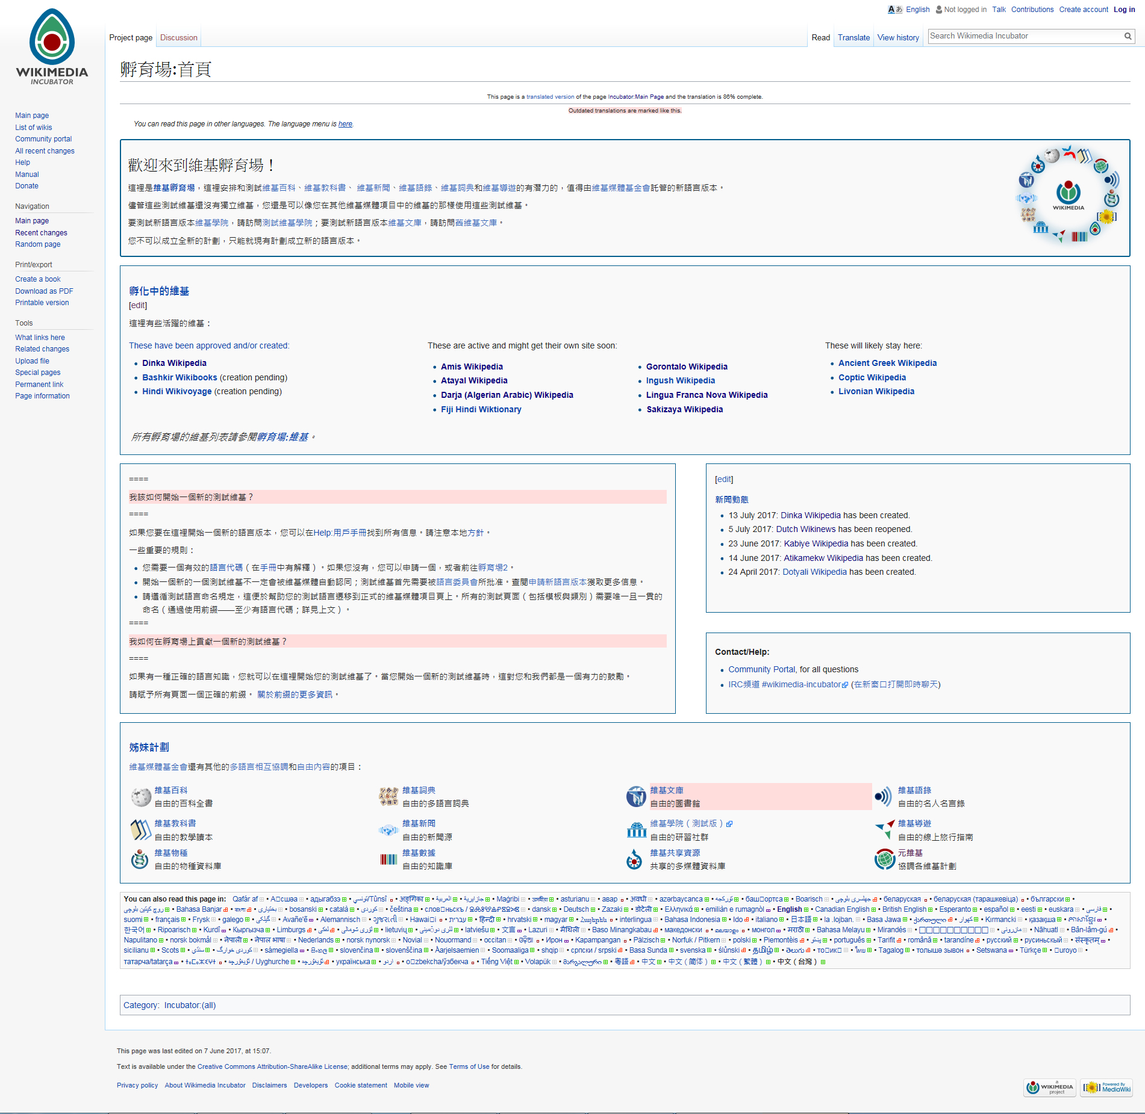The height and width of the screenshot is (1114, 1145).
Task: Click edit link in the news box
Action: coord(724,480)
